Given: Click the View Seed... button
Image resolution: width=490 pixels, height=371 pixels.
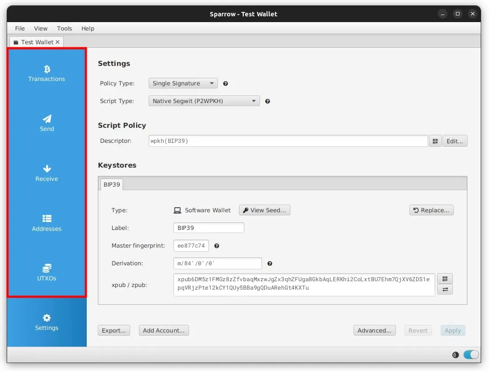Looking at the screenshot, I should tap(264, 210).
